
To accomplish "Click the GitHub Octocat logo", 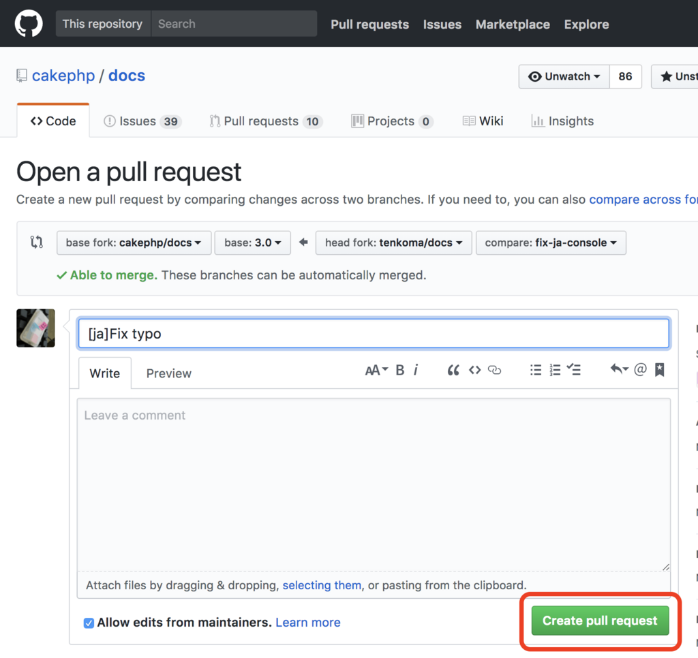I will pyautogui.click(x=29, y=24).
